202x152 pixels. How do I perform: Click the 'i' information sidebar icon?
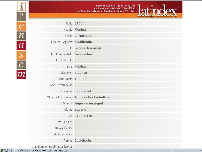click(x=21, y=6)
